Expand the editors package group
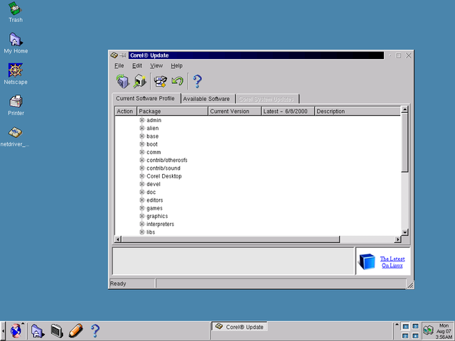The width and height of the screenshot is (455, 341). coord(142,200)
